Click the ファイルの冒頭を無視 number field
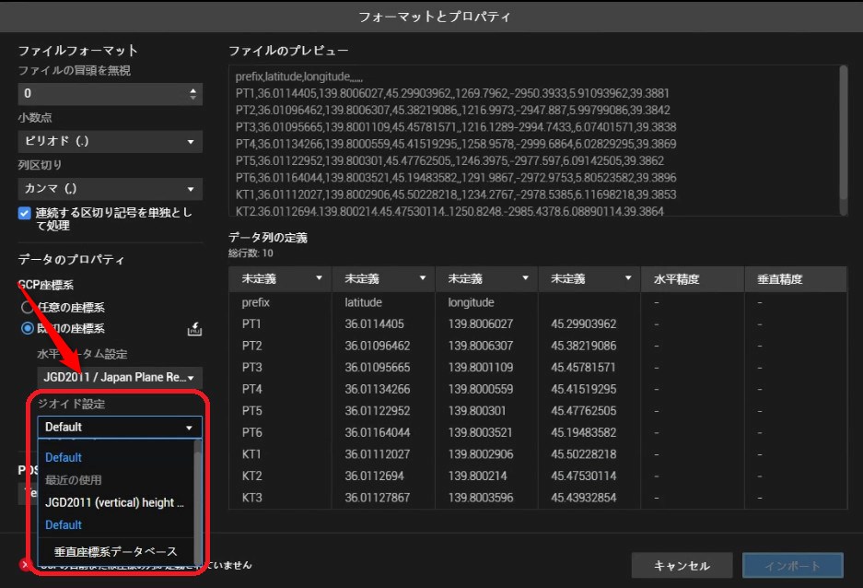 (99, 93)
